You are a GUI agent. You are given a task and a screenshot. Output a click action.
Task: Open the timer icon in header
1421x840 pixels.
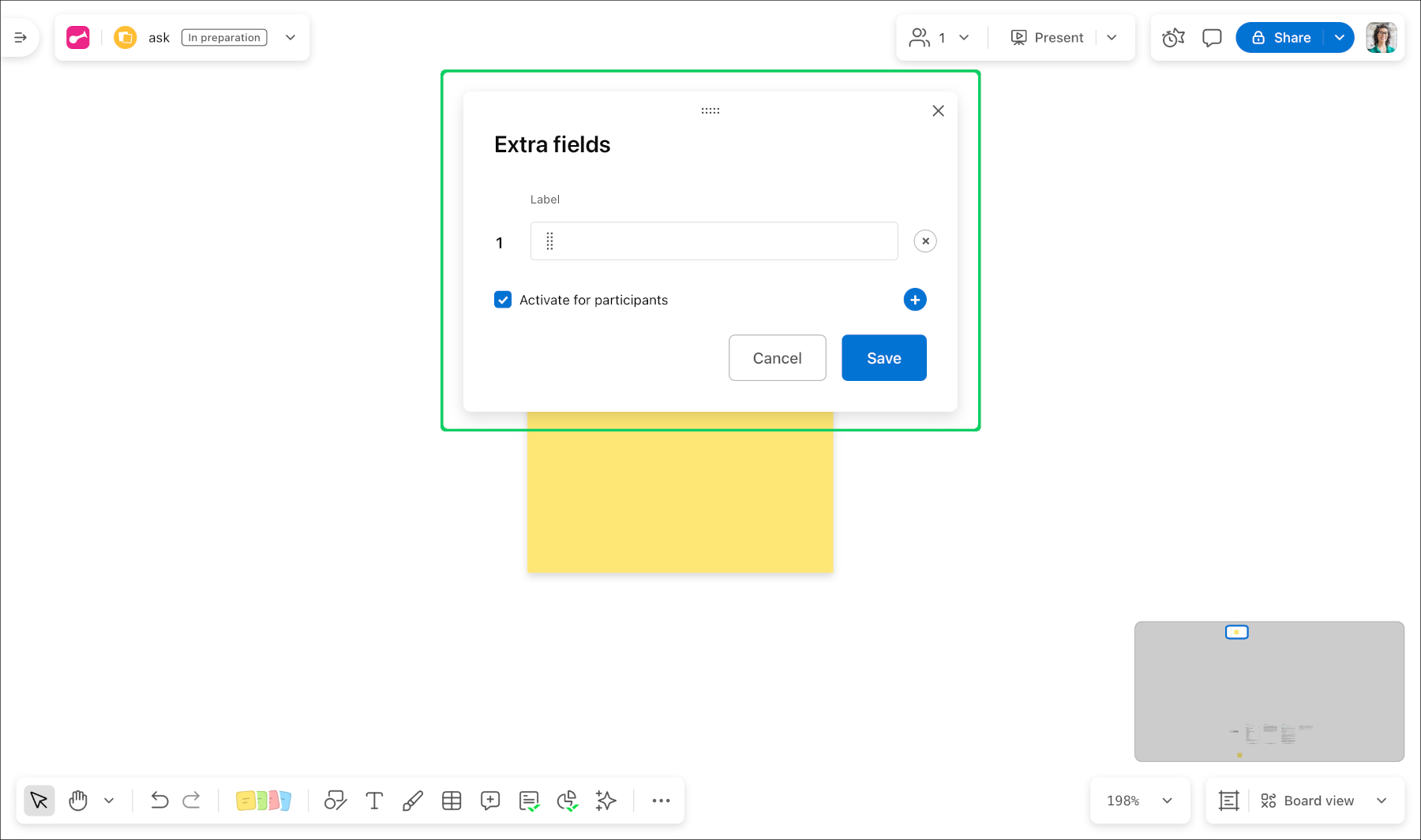(x=1173, y=38)
